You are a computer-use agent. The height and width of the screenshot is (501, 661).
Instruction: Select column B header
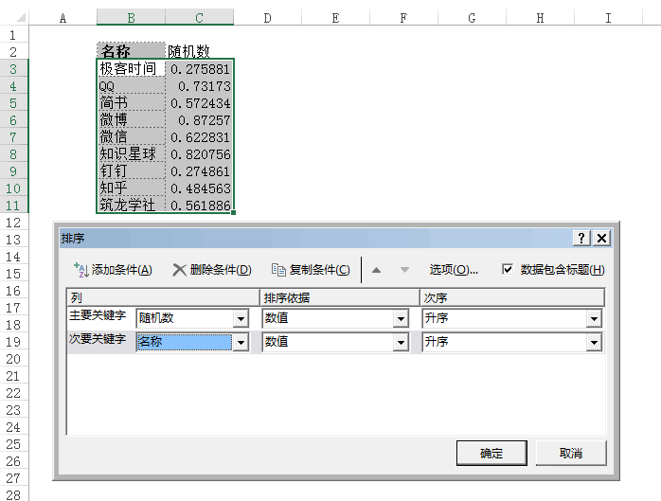pos(131,17)
